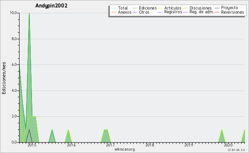Click the chart title Andypin2002
Screen dimensions: 249x153
click(x=51, y=6)
